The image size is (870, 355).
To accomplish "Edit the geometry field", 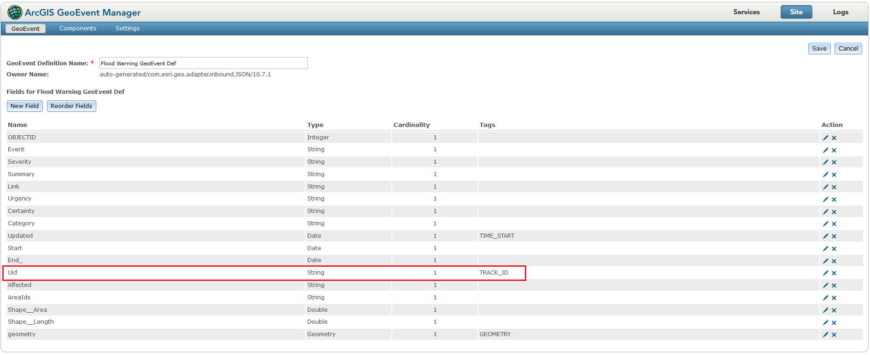I will click(x=826, y=335).
